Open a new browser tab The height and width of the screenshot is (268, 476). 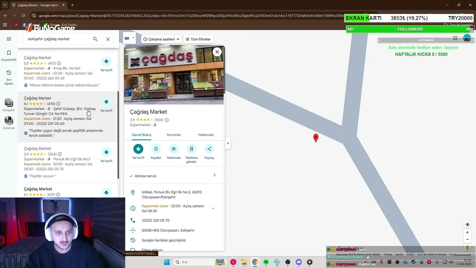(x=72, y=5)
